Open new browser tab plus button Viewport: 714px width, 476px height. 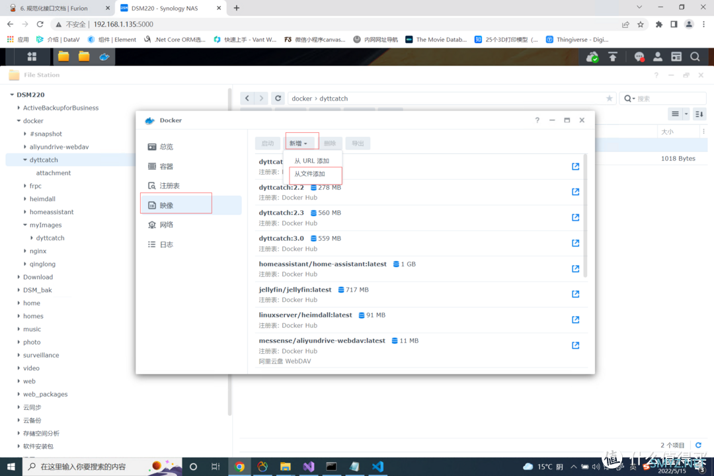point(236,8)
